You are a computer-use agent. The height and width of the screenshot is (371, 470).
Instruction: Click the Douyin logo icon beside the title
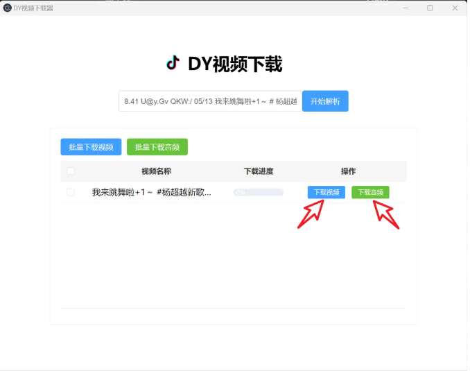[173, 63]
